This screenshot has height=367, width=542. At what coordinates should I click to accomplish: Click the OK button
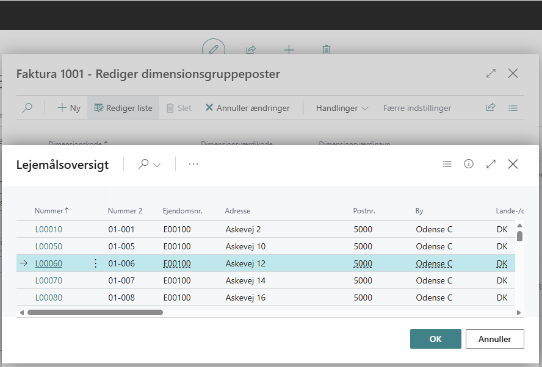436,339
